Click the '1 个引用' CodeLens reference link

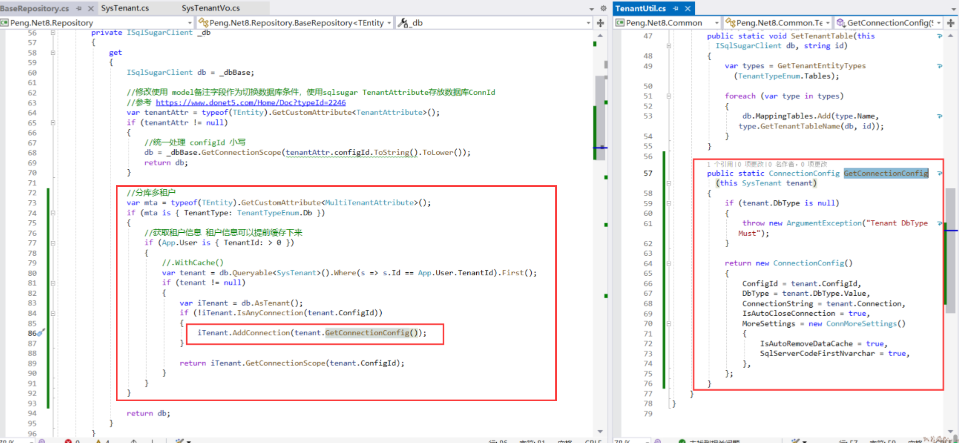[720, 164]
